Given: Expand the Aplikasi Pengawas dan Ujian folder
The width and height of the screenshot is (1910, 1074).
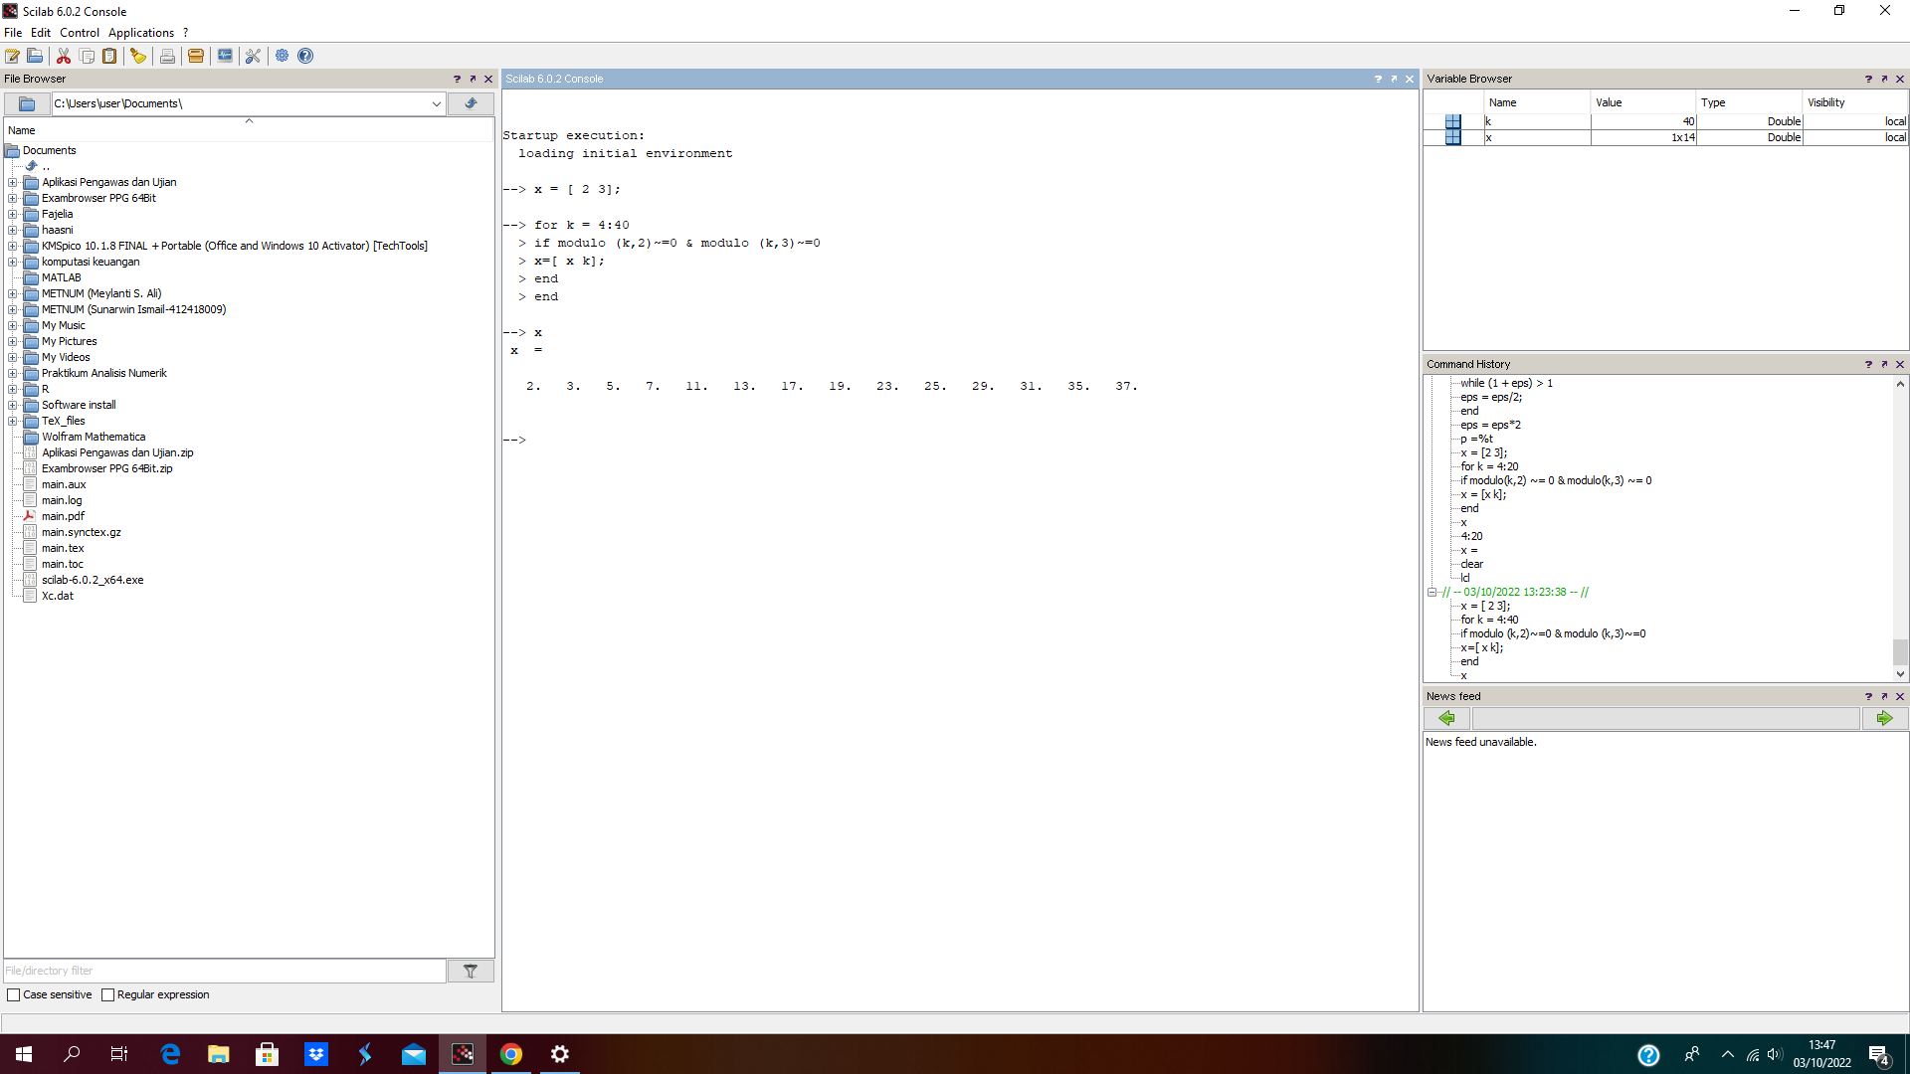Looking at the screenshot, I should click(13, 182).
